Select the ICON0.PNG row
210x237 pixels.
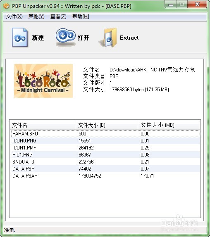[x=106, y=141]
